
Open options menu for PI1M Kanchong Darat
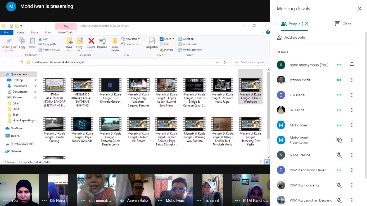point(352,170)
